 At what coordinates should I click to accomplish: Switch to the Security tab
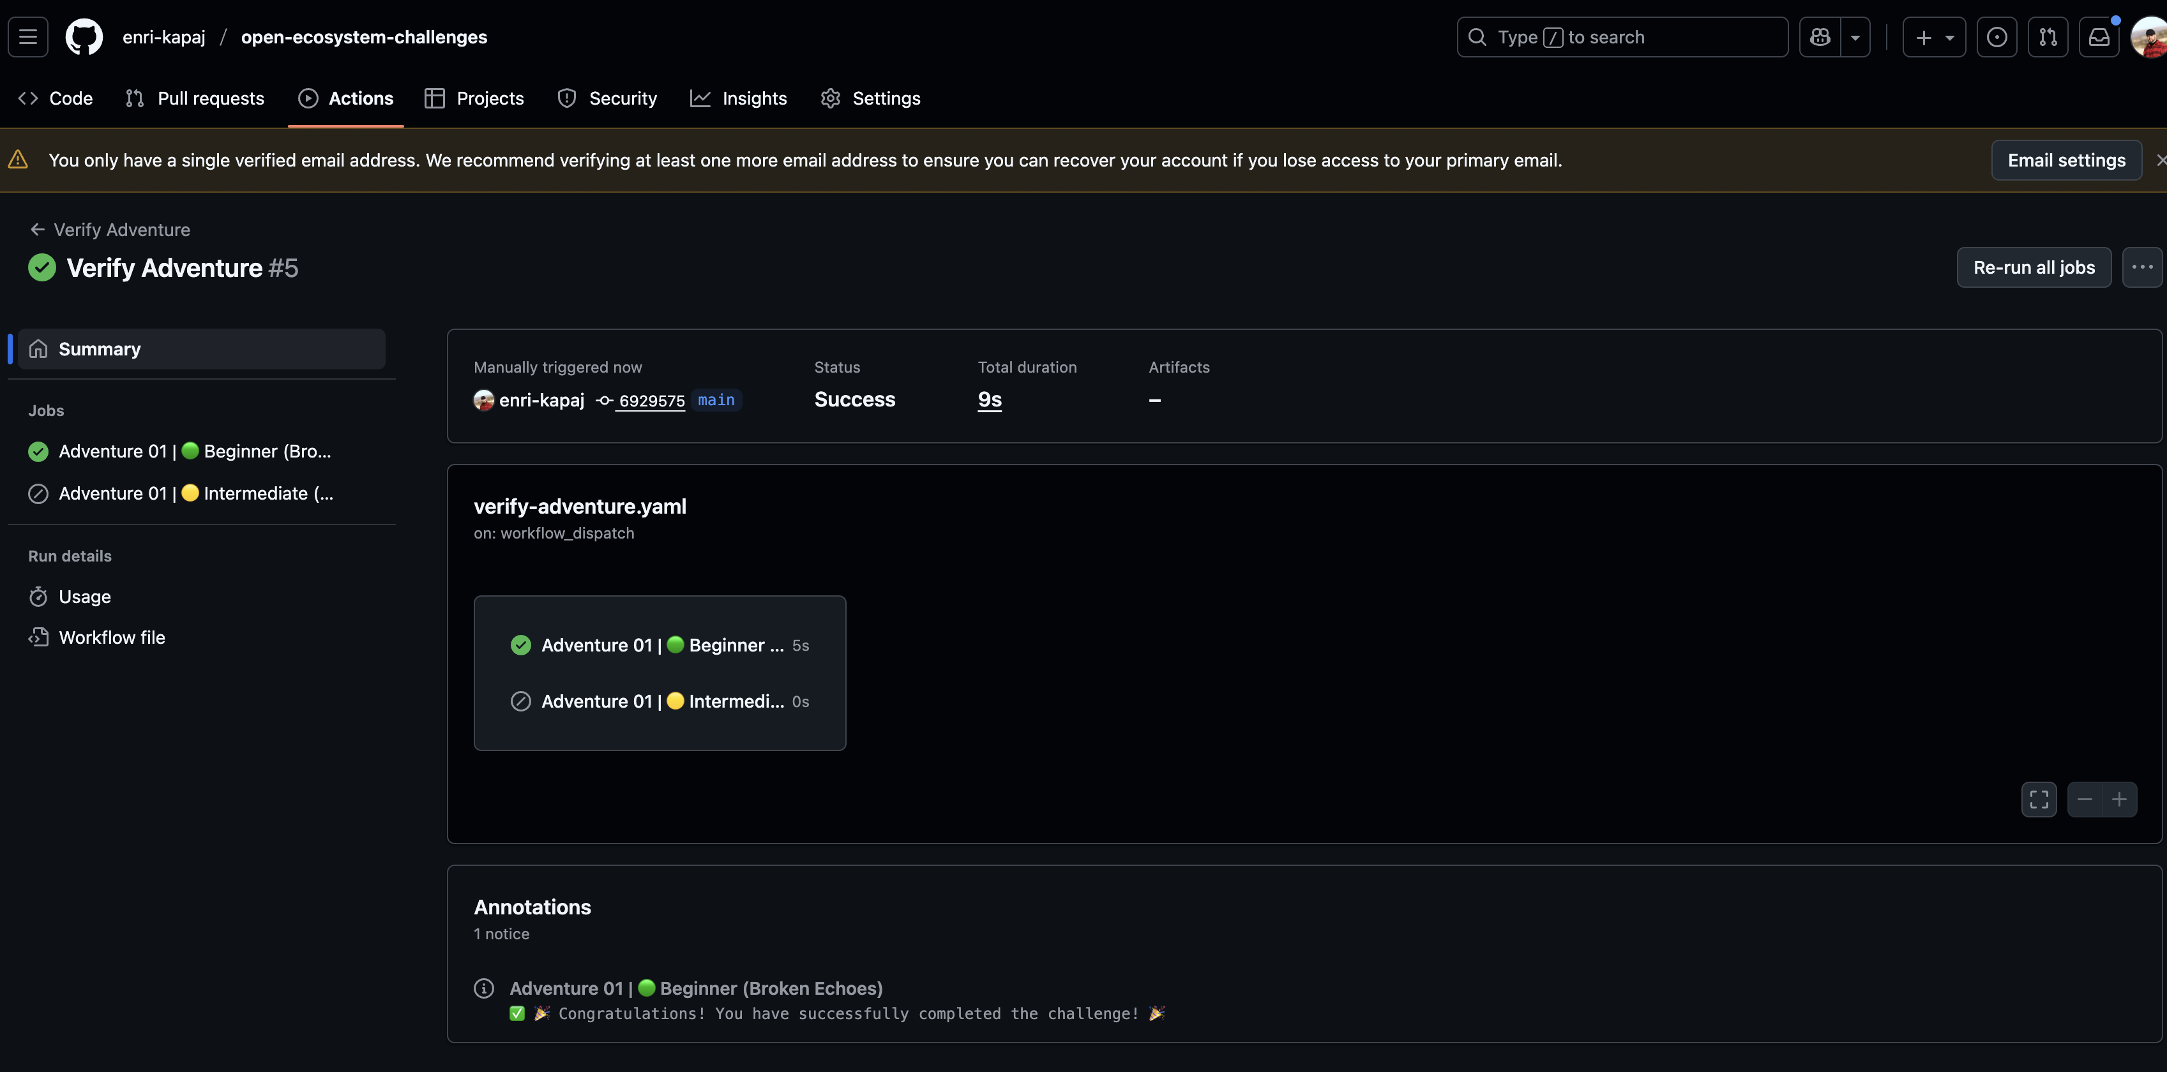(607, 98)
